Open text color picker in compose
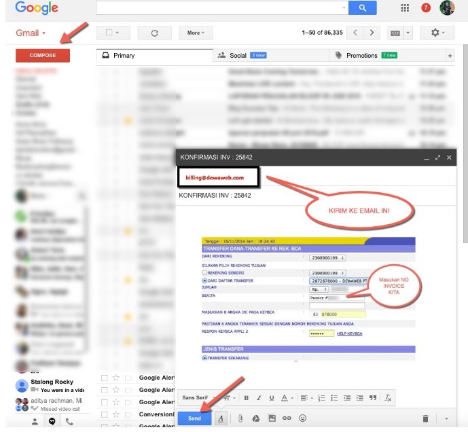Viewport: 468px width, 432px height. pyautogui.click(x=287, y=397)
